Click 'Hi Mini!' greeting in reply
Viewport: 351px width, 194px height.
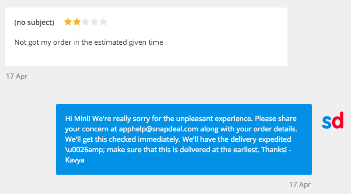[x=78, y=119]
